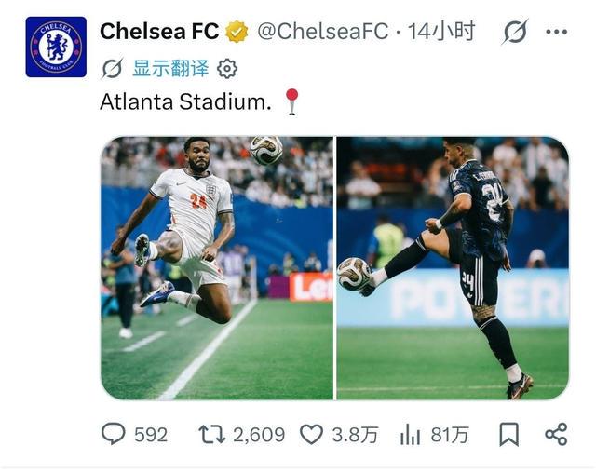Click the 592 replies count
Screen dimensions: 596x473
pos(151,435)
